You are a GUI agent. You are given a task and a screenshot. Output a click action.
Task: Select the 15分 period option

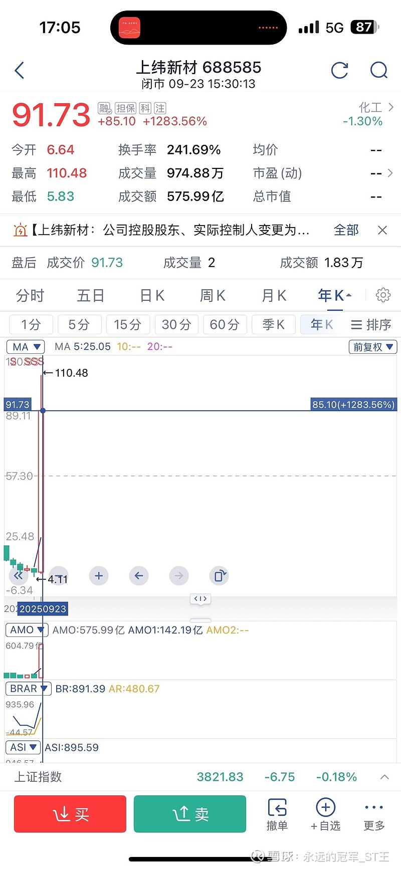click(127, 325)
